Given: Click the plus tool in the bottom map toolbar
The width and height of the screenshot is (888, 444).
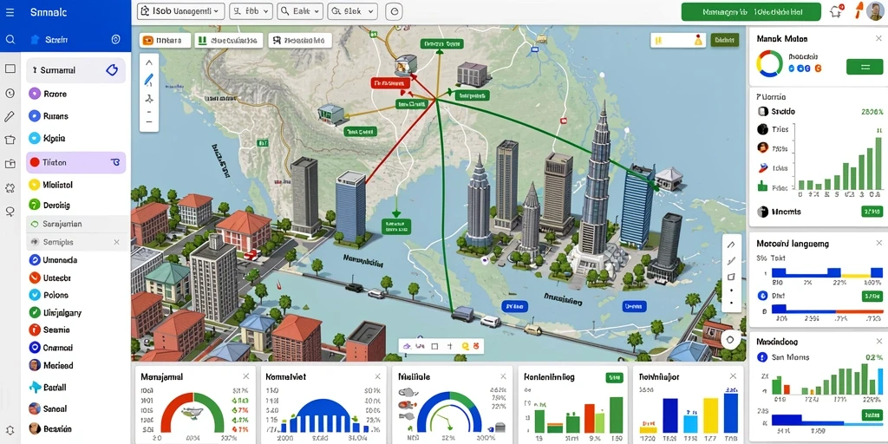Looking at the screenshot, I should pyautogui.click(x=450, y=345).
